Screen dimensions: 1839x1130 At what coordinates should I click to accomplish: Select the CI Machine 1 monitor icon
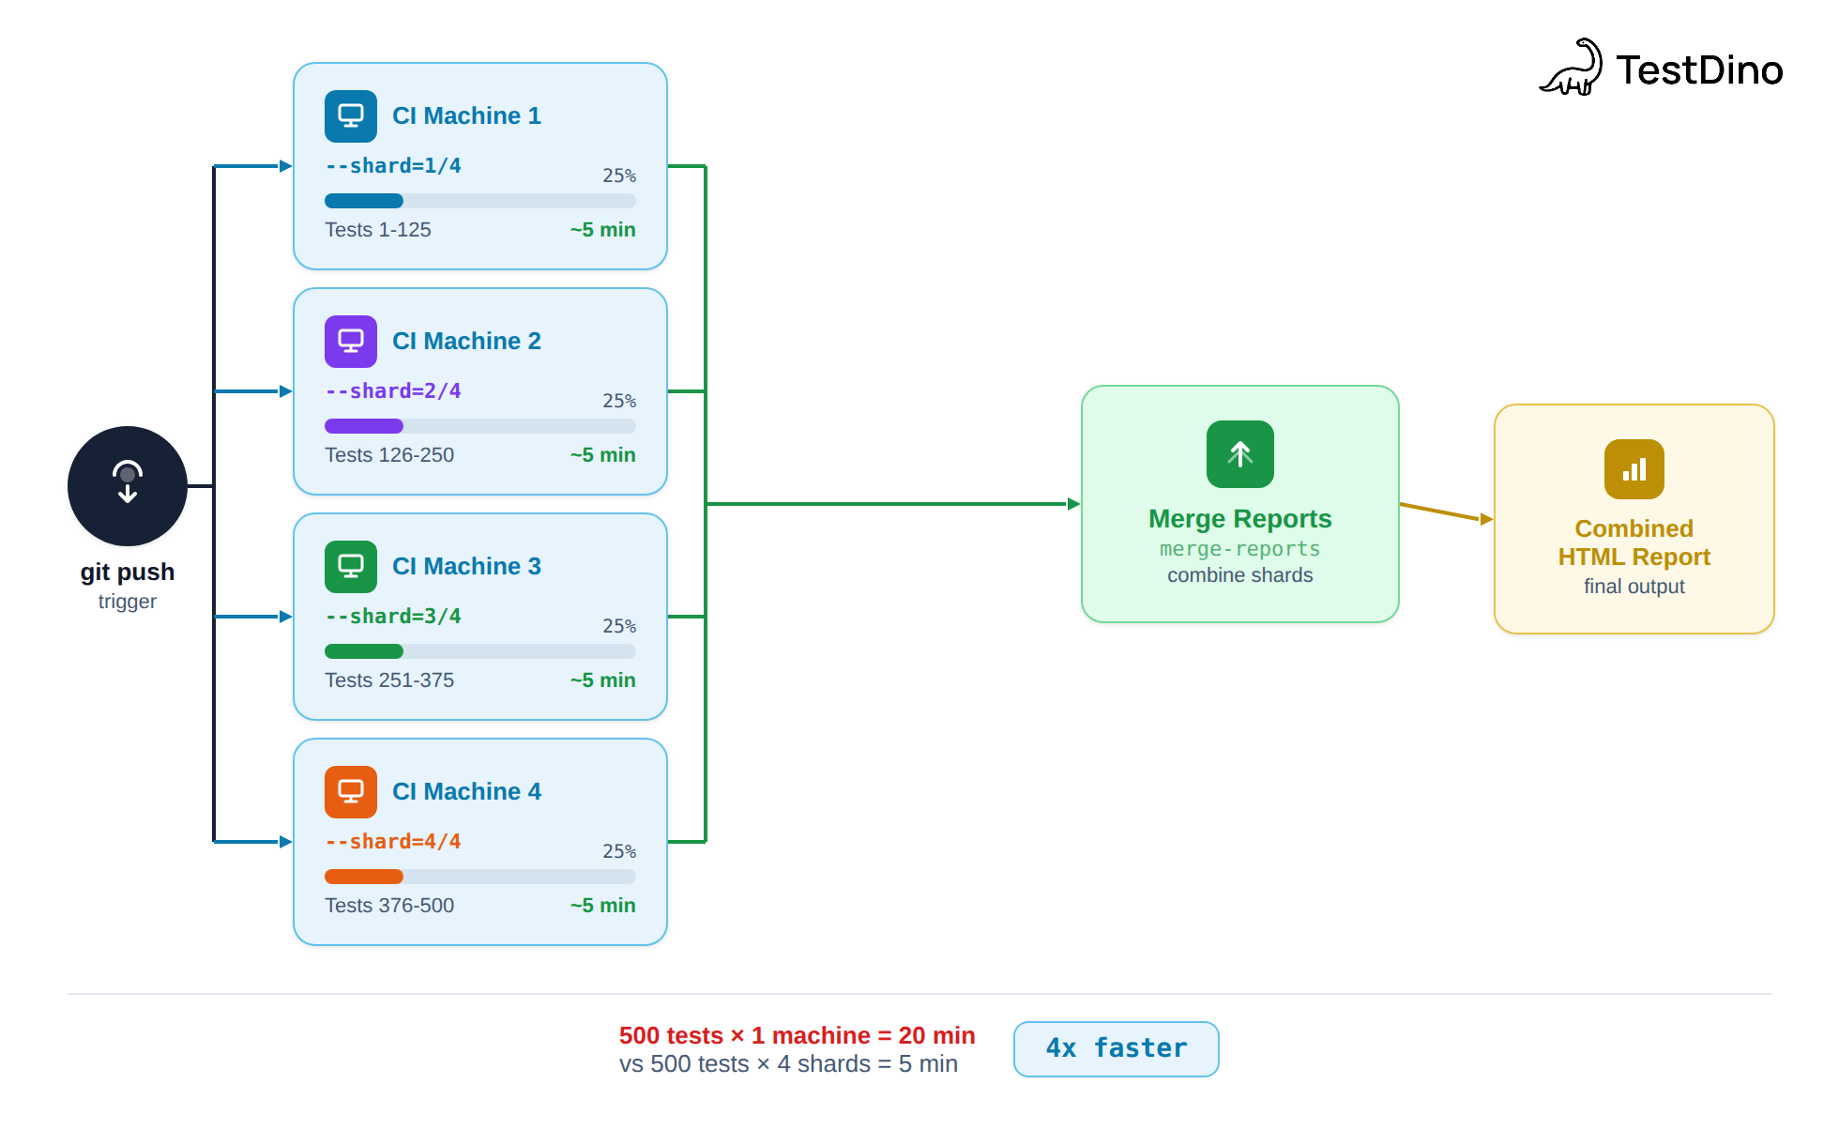point(350,115)
